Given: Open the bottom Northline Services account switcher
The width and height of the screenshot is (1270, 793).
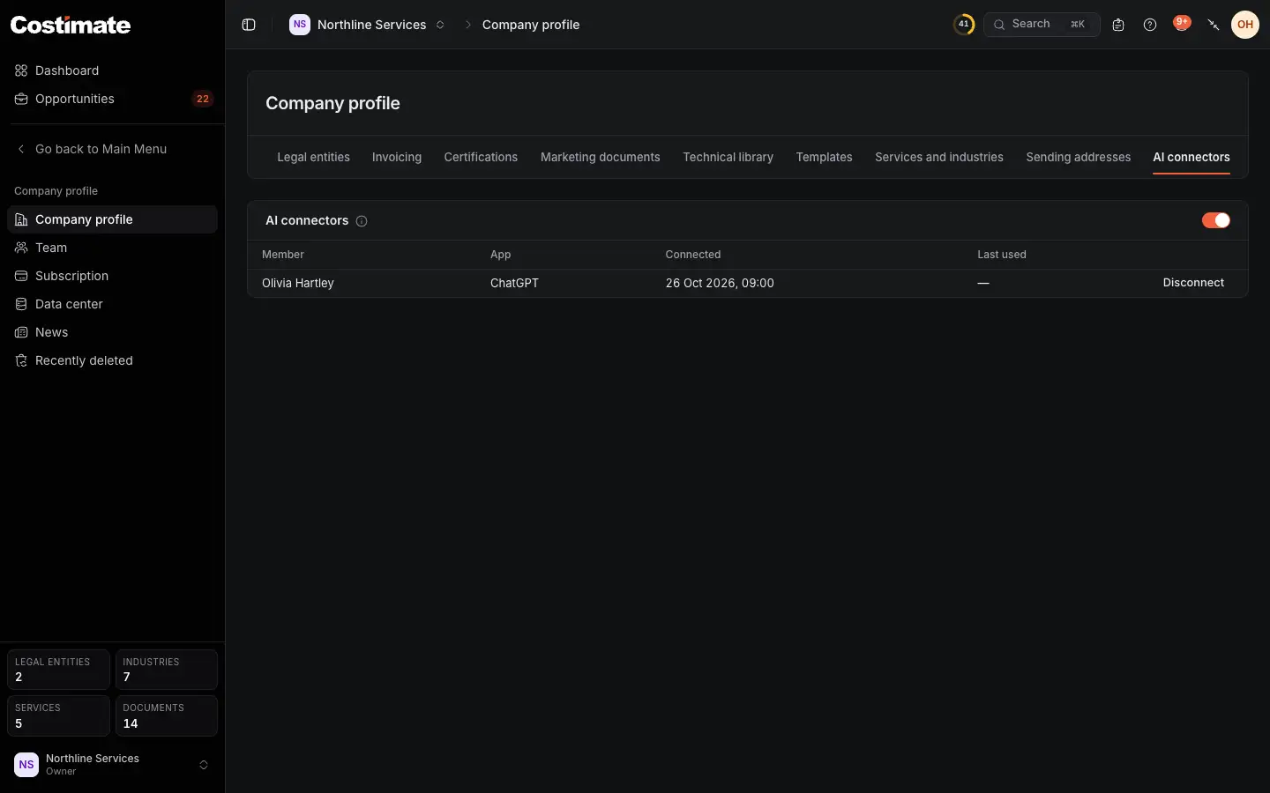Looking at the screenshot, I should click(x=112, y=765).
